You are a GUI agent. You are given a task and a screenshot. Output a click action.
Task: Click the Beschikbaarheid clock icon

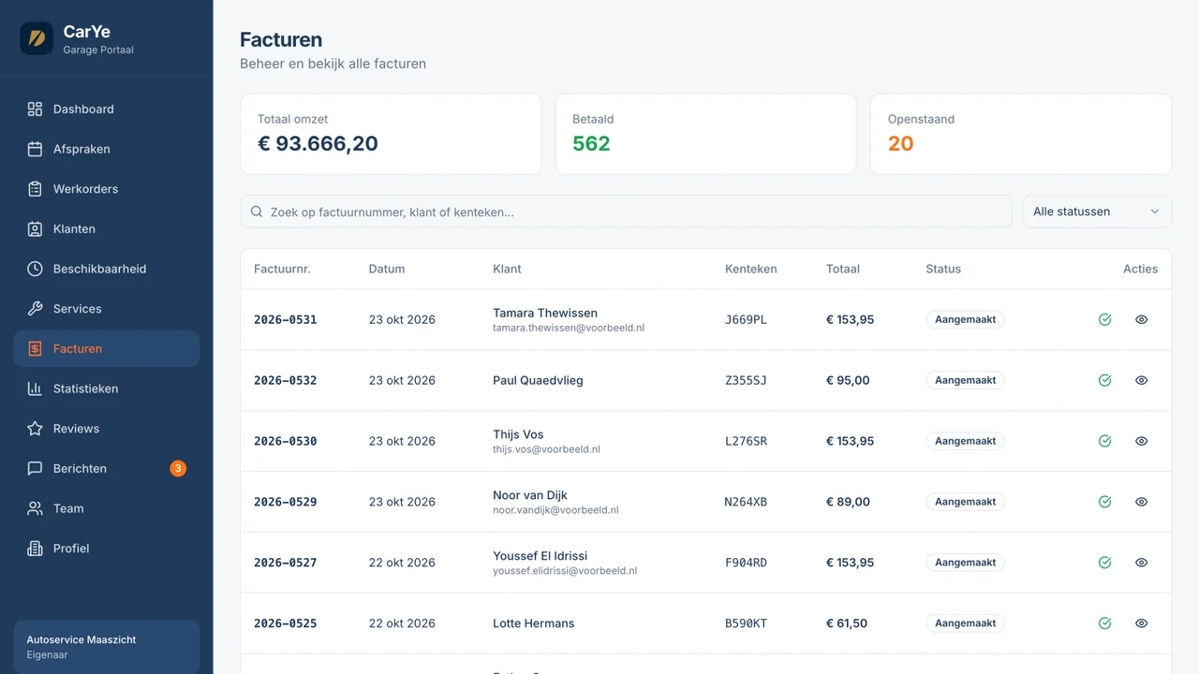point(35,269)
